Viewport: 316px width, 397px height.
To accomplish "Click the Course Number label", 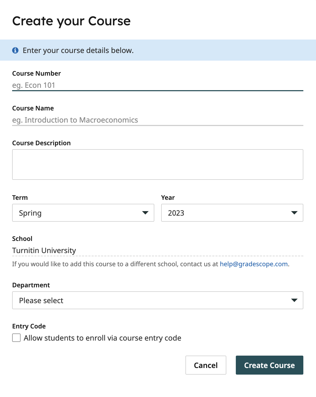I will point(36,73).
